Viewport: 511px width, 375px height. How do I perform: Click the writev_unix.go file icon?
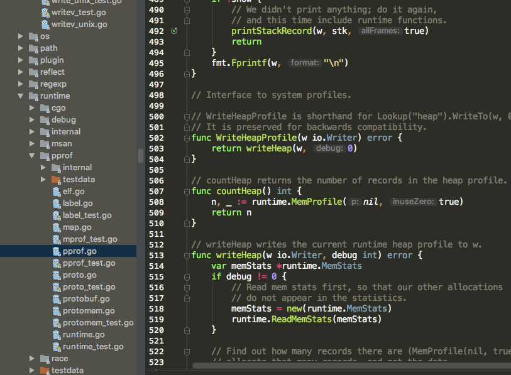46,24
